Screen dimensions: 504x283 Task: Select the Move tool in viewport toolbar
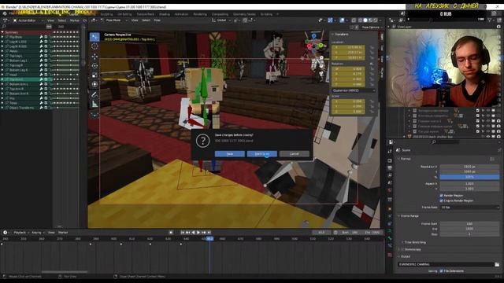pyautogui.click(x=94, y=57)
